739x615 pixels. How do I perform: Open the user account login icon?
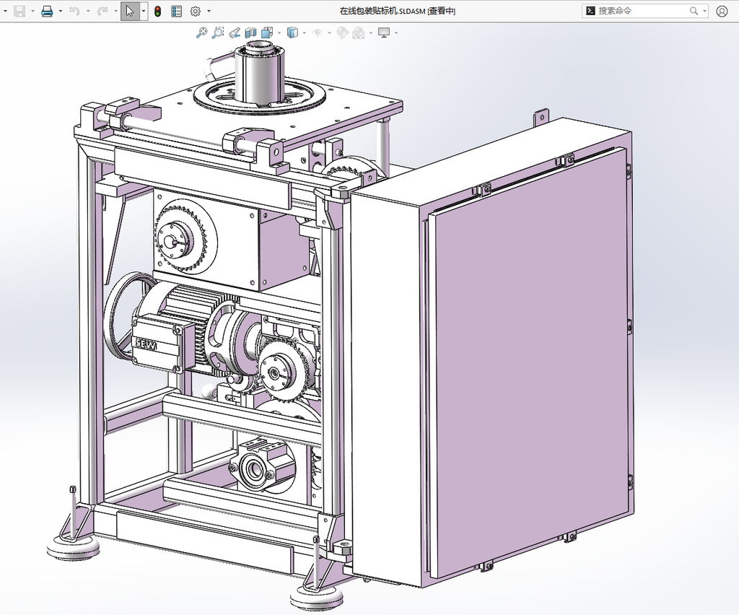[x=722, y=11]
